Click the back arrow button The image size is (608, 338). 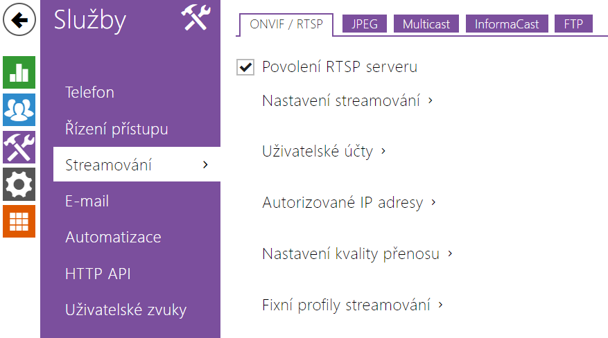click(x=19, y=19)
